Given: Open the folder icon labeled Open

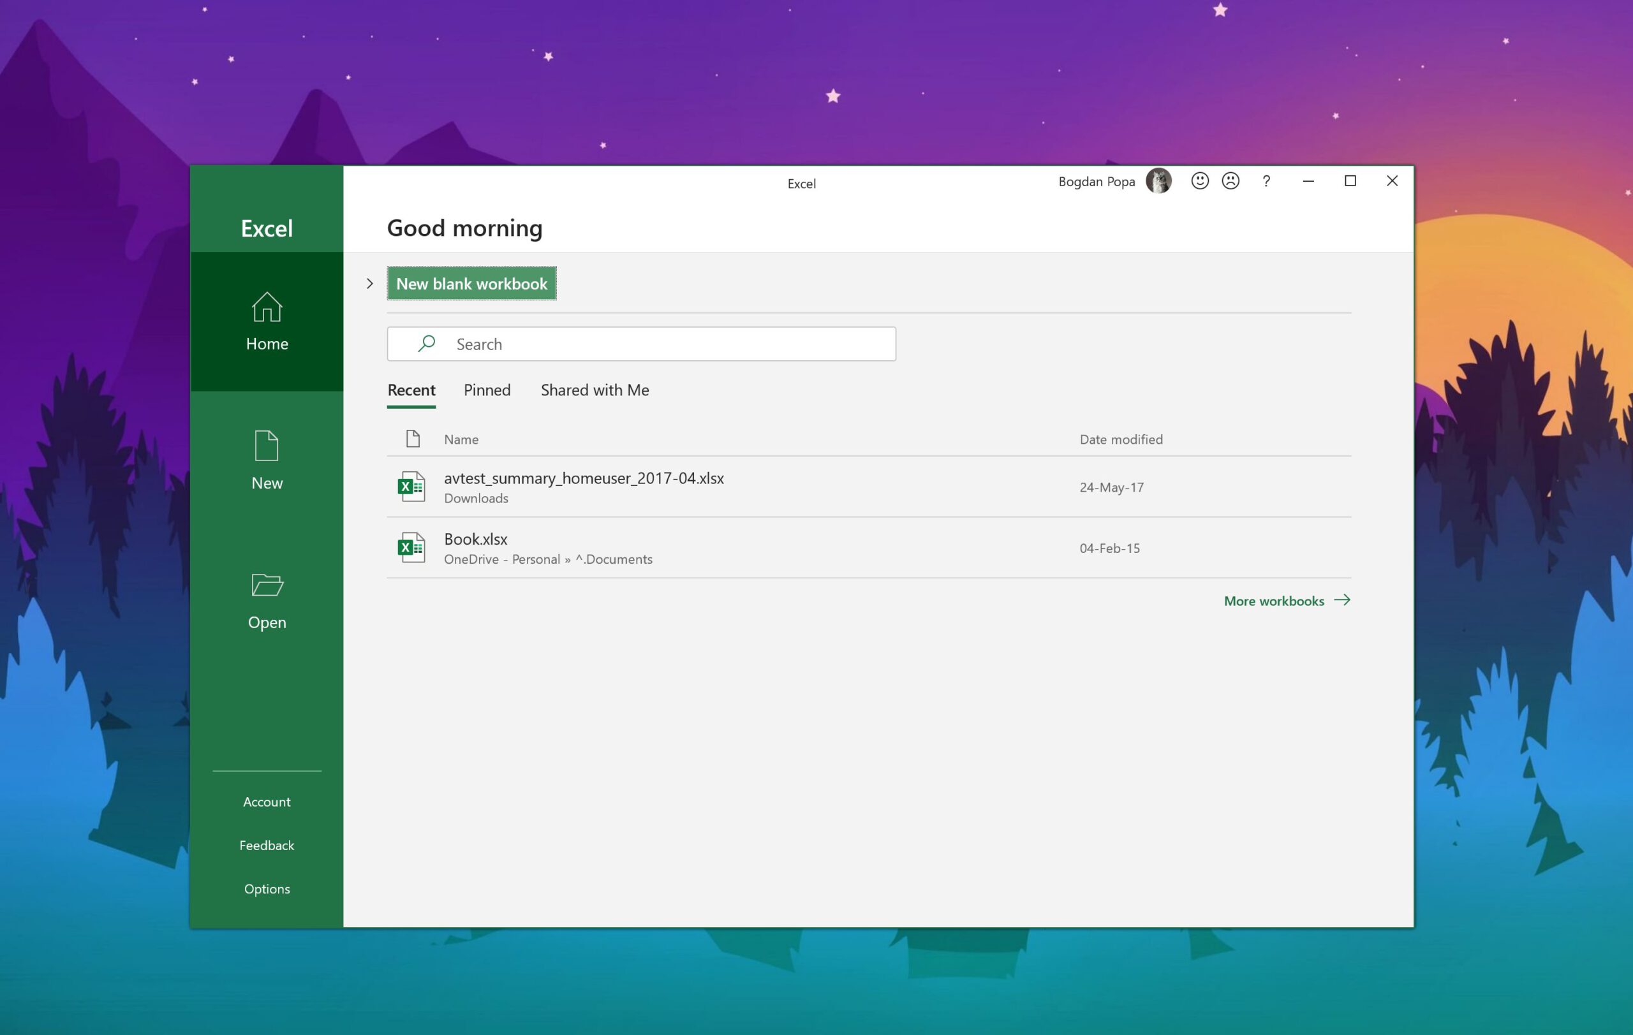Looking at the screenshot, I should click(x=267, y=584).
